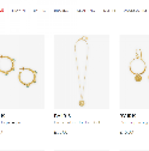
Task: Click the bold brand name under the necklace
Action: 62,116
